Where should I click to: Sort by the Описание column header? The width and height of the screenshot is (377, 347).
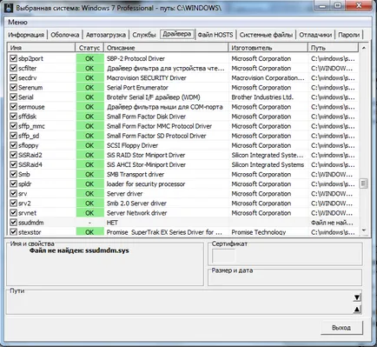[x=166, y=48]
